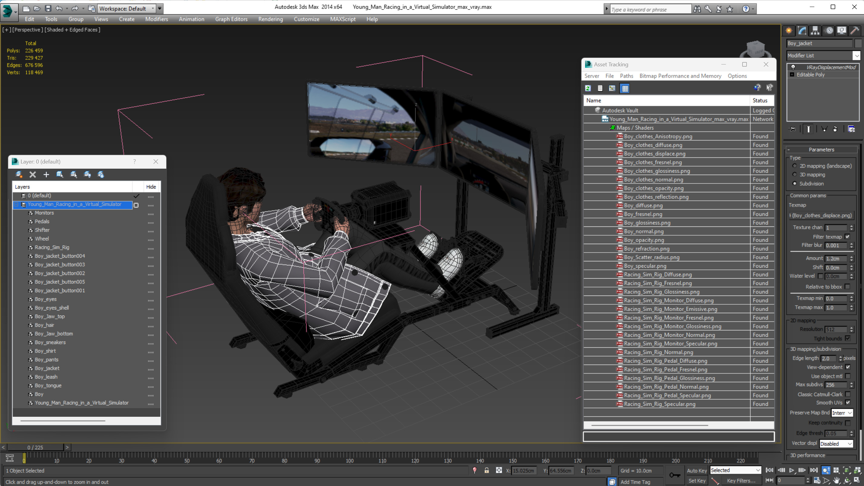Open undo history dropdown arrow
Viewport: 864px width, 486px height.
(67, 8)
